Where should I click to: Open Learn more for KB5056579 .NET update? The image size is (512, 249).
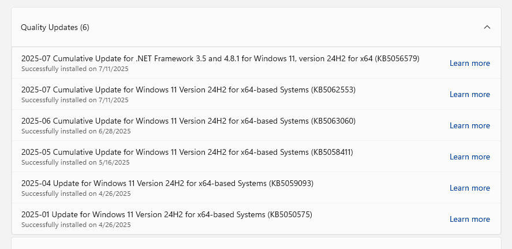(469, 63)
